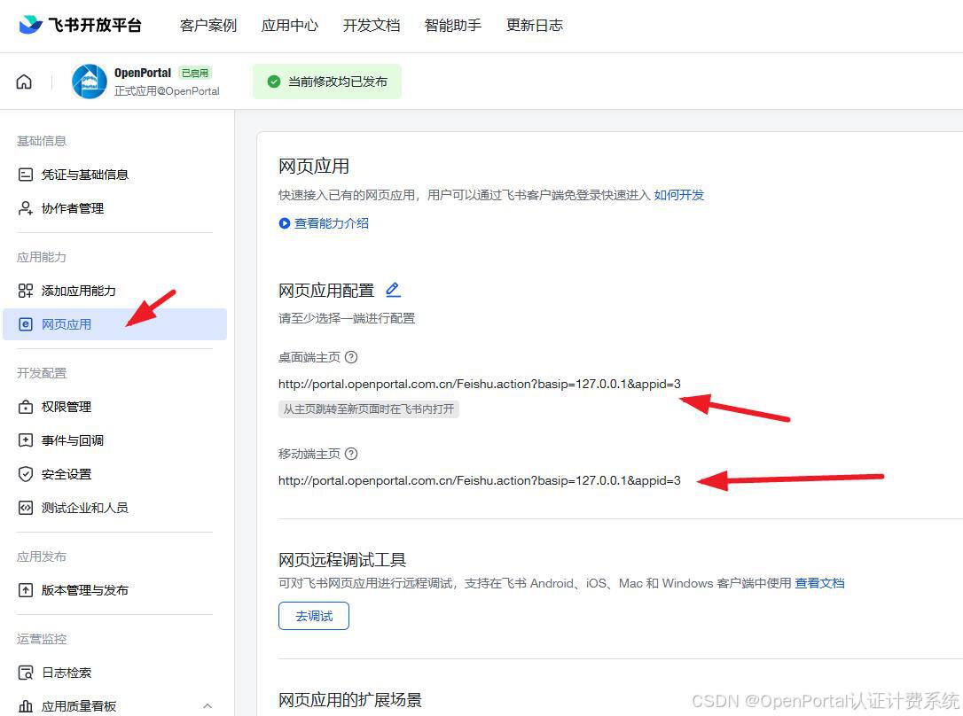Screen dimensions: 963x716
Task: Click help icon next to 桌面端主页
Action: [x=351, y=357]
